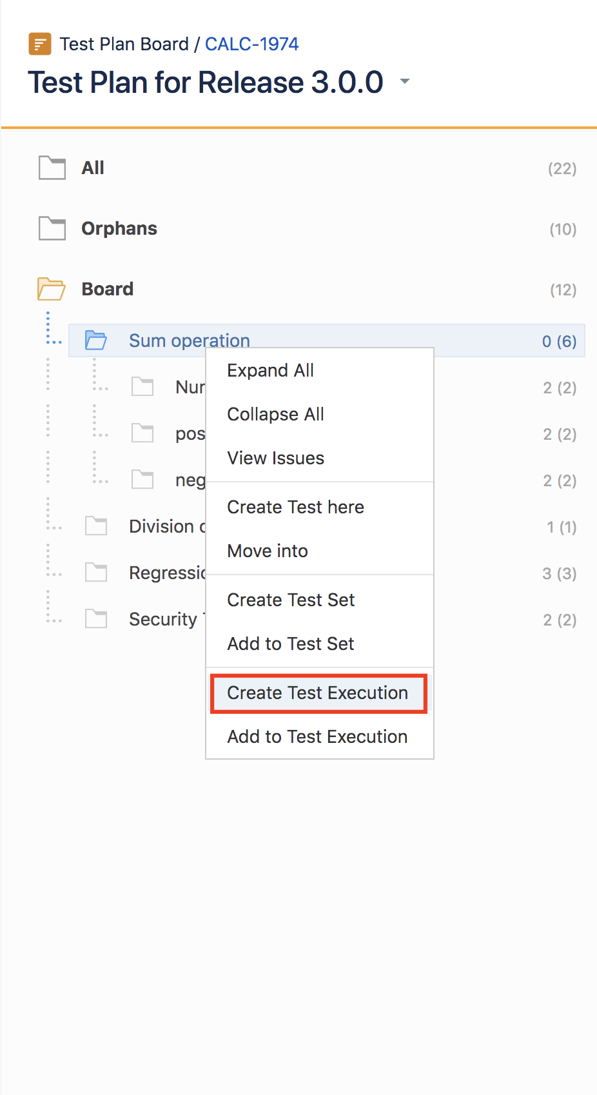
Task: Select the Sum operation tree folder
Action: [327, 340]
